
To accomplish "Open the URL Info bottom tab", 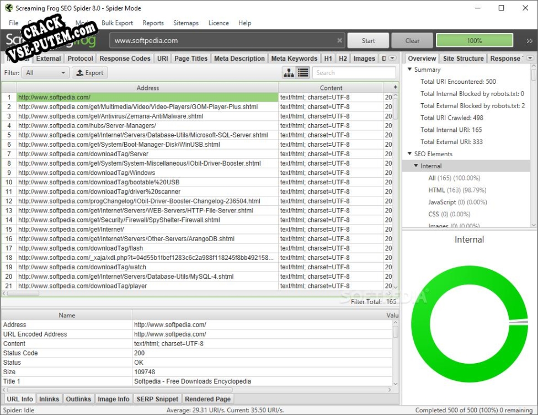I will pyautogui.click(x=20, y=399).
